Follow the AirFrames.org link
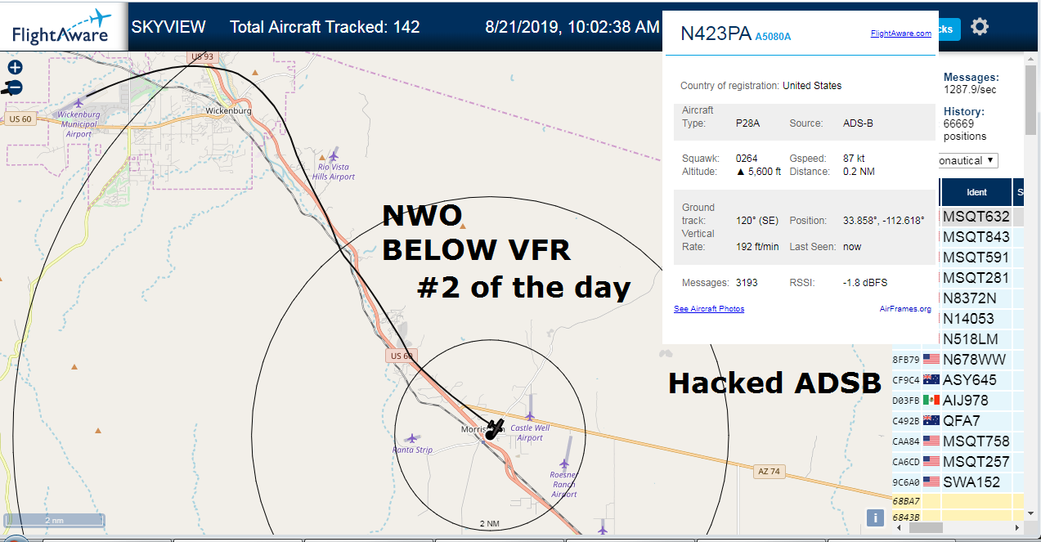Viewport: 1041px width, 542px height. coord(905,309)
